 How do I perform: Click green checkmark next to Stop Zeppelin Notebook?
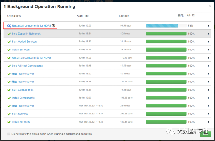9,34
